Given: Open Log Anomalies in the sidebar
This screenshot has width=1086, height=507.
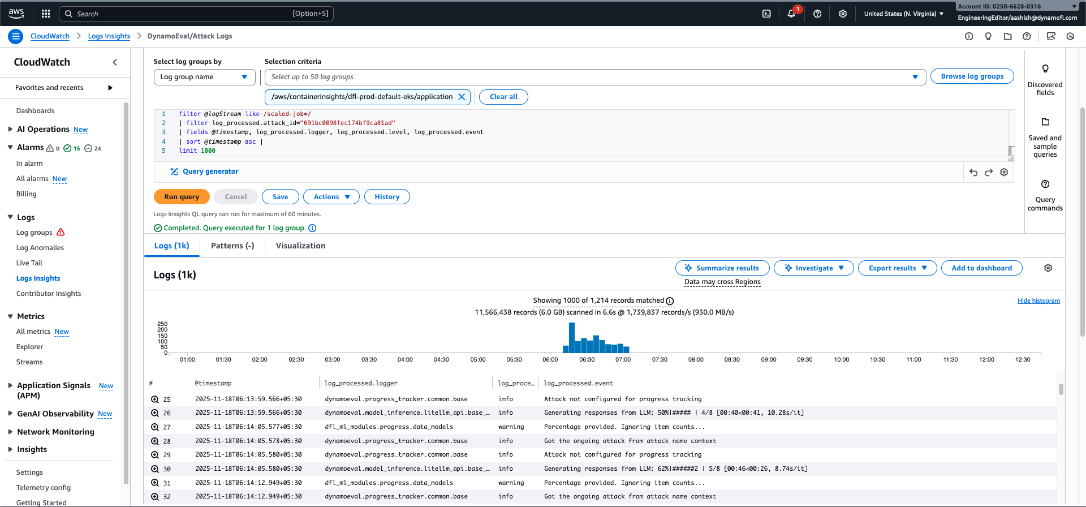Looking at the screenshot, I should (x=40, y=248).
